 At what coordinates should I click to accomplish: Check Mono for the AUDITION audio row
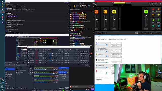pyautogui.click(x=46, y=51)
